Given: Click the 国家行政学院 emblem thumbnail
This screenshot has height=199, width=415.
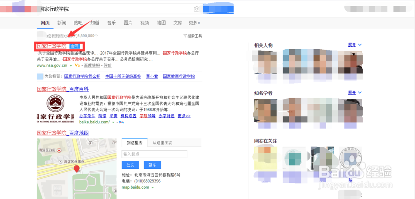Looking at the screenshot, I should point(56,108).
